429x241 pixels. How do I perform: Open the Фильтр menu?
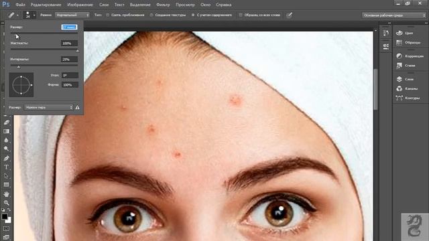coord(163,5)
